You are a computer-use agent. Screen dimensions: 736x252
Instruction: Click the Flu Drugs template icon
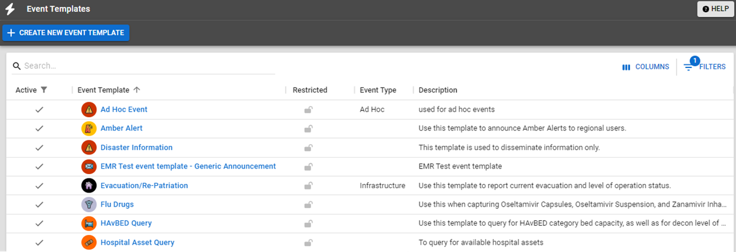pyautogui.click(x=89, y=205)
